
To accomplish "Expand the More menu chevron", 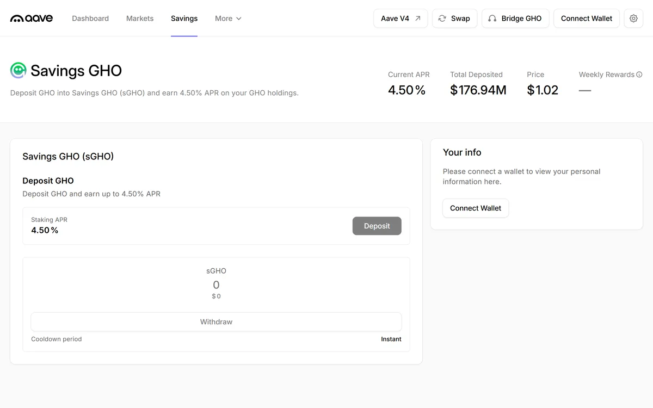I will point(238,18).
